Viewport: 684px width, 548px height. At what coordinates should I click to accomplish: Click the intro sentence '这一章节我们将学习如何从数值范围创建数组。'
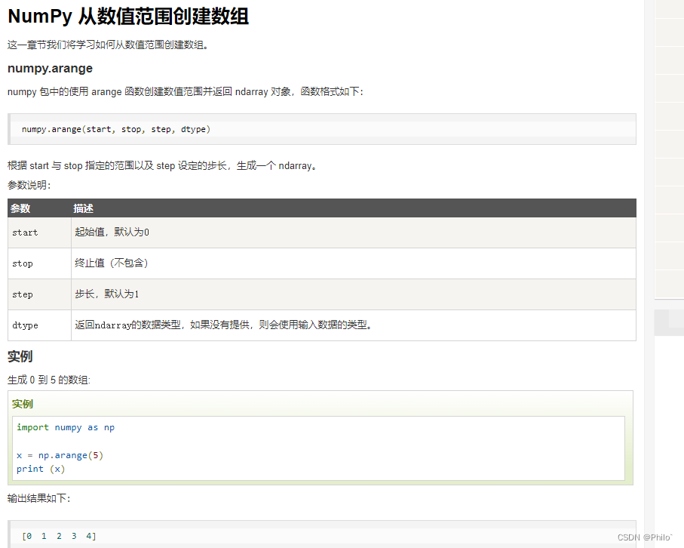coord(109,45)
